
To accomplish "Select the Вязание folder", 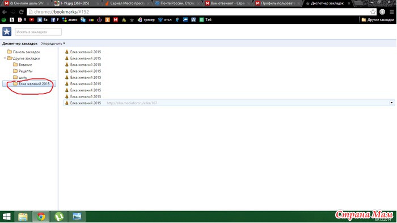I will coord(23,65).
